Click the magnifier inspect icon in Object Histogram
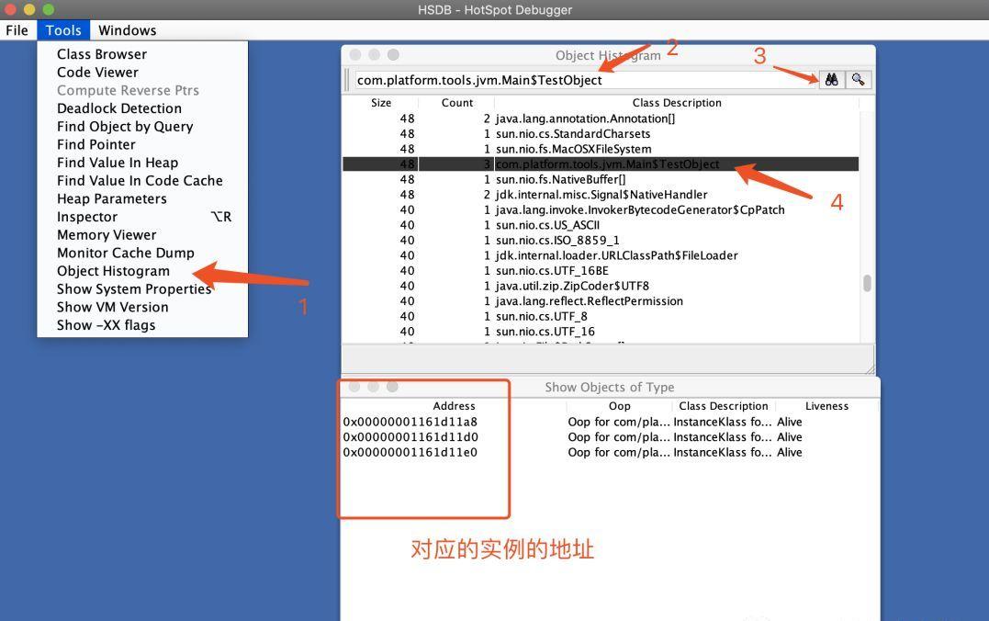The height and width of the screenshot is (621, 989). coord(858,80)
